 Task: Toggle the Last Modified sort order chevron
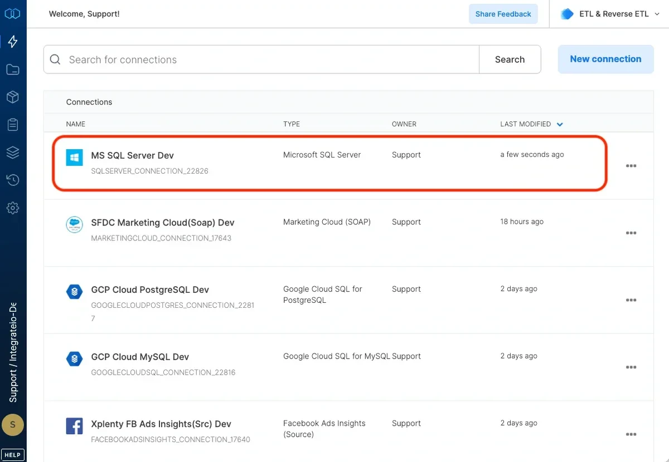coord(559,124)
